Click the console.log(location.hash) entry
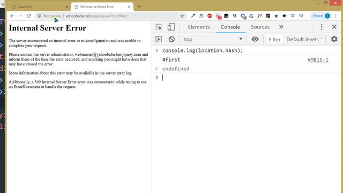This screenshot has width=343, height=193. pos(203,50)
